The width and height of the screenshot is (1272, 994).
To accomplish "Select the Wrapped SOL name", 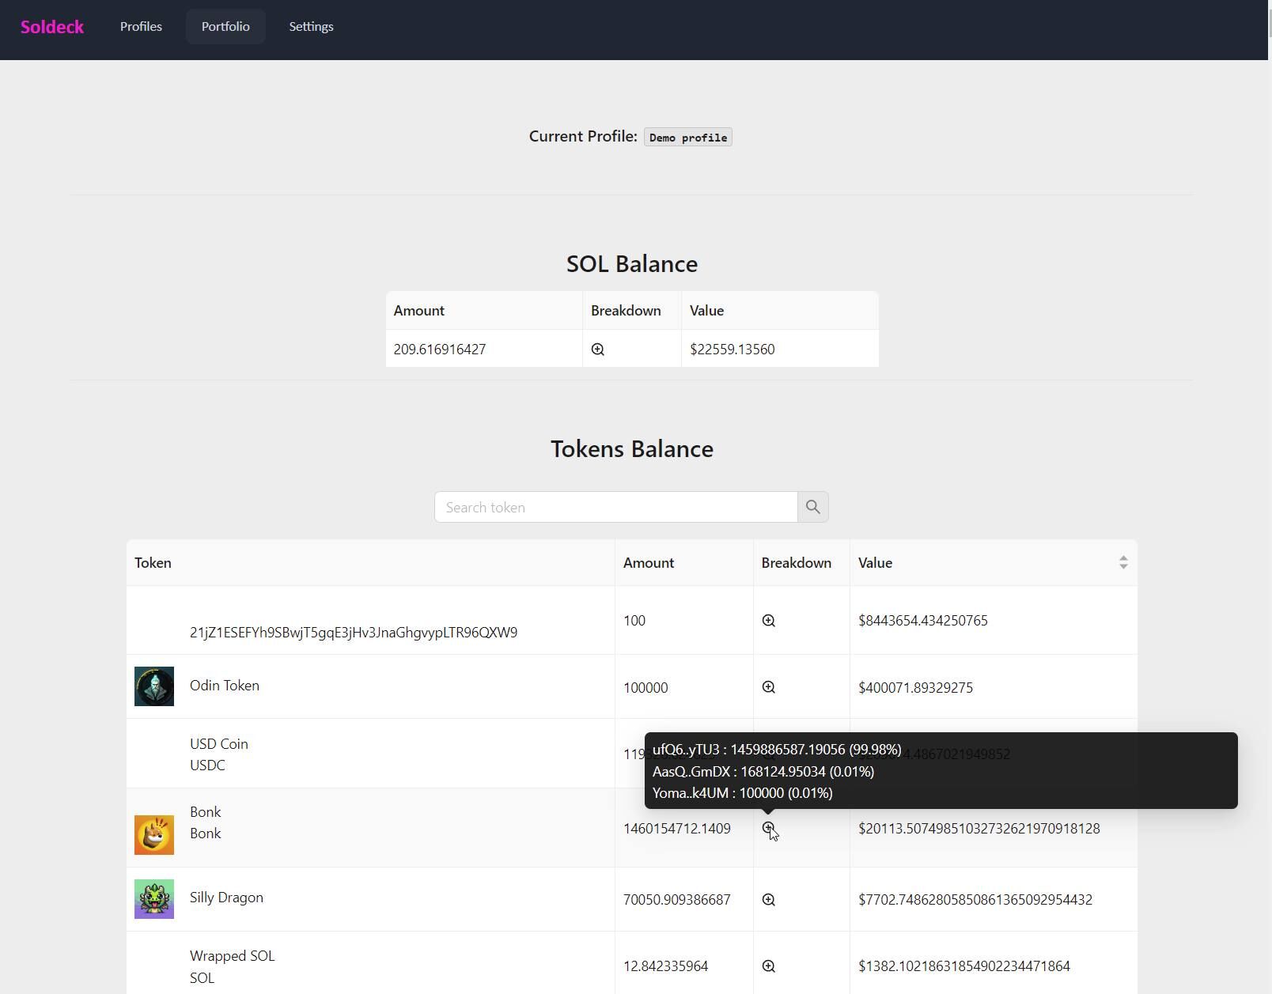I will pyautogui.click(x=233, y=956).
